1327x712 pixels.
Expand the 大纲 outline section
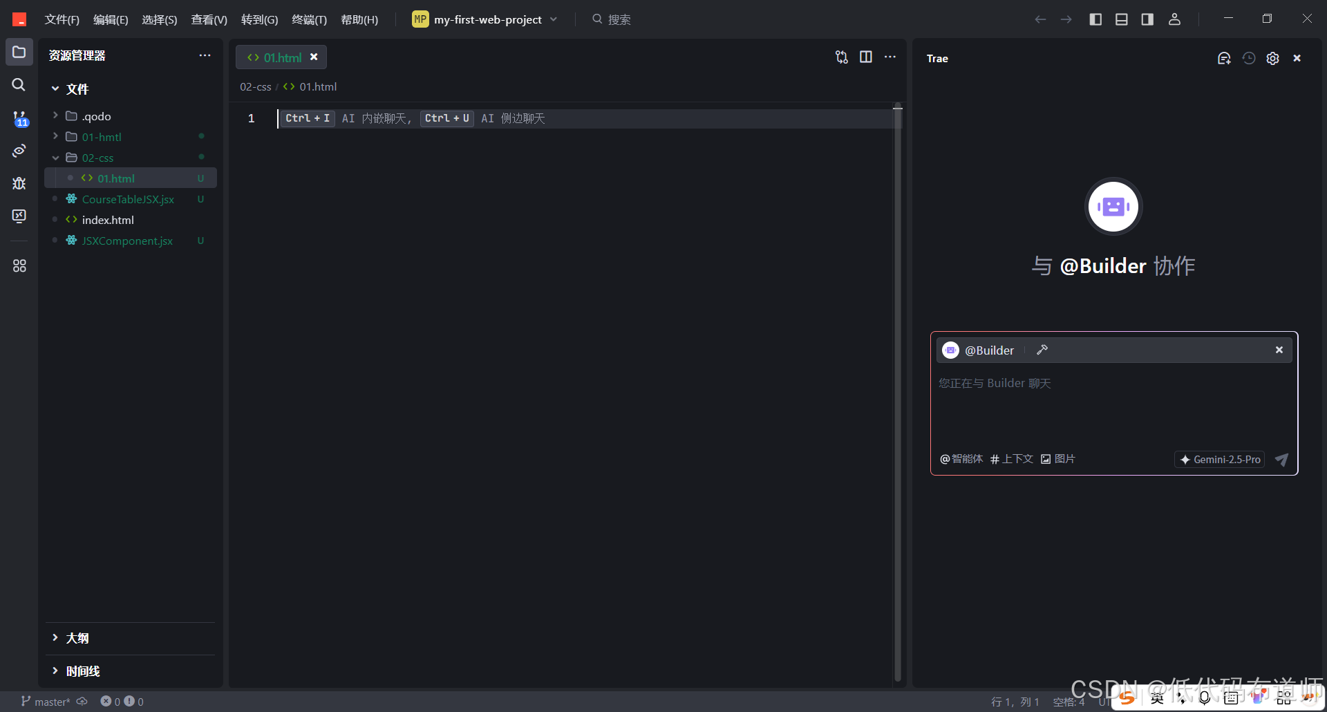pyautogui.click(x=131, y=638)
